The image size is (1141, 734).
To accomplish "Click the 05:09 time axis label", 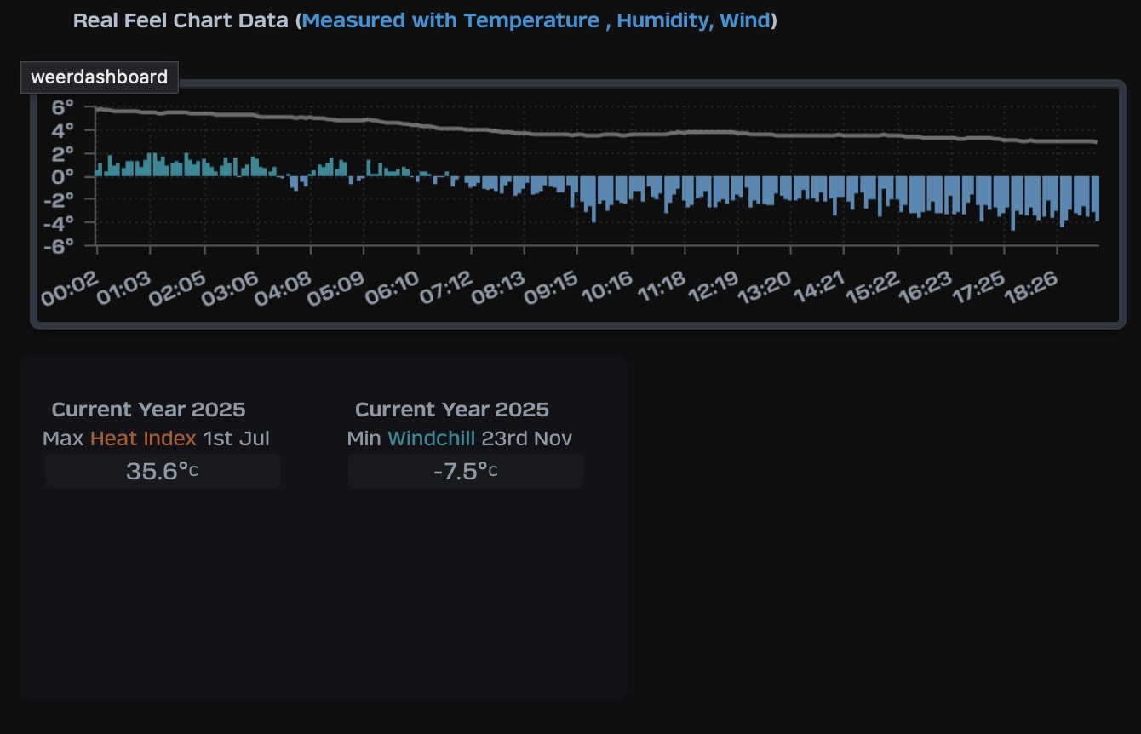I will [337, 290].
